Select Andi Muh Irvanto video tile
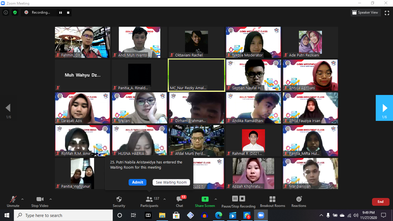The image size is (393, 221). click(140, 42)
